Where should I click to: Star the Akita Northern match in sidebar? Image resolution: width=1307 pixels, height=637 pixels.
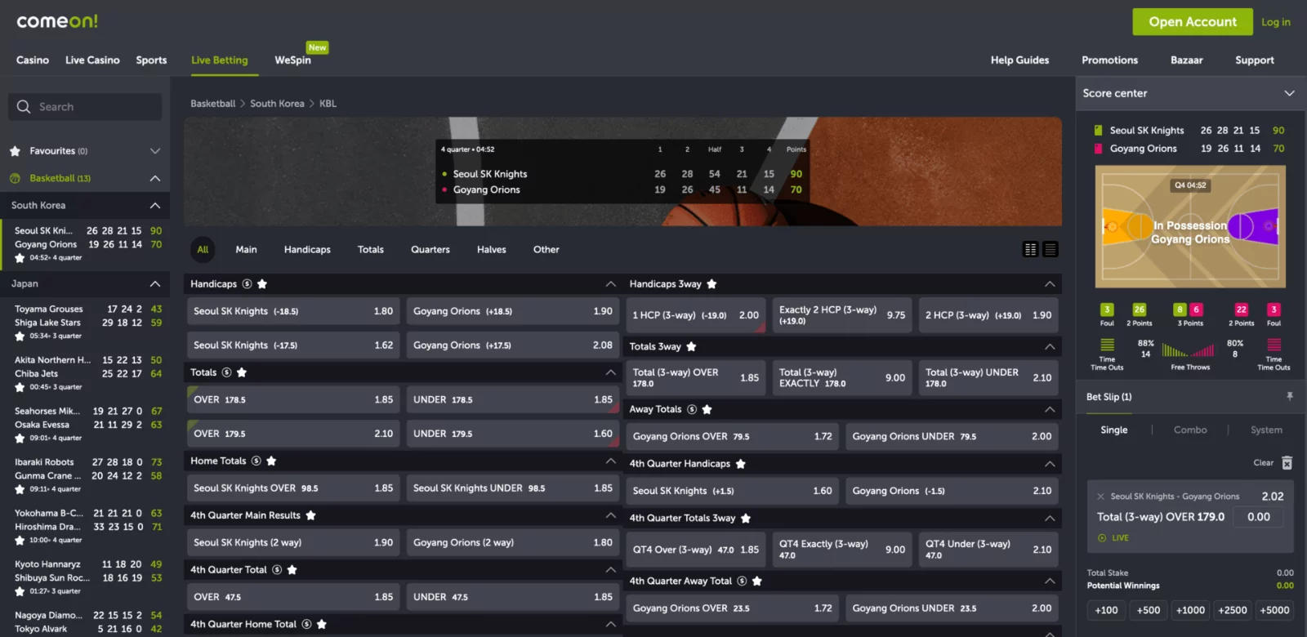click(20, 387)
